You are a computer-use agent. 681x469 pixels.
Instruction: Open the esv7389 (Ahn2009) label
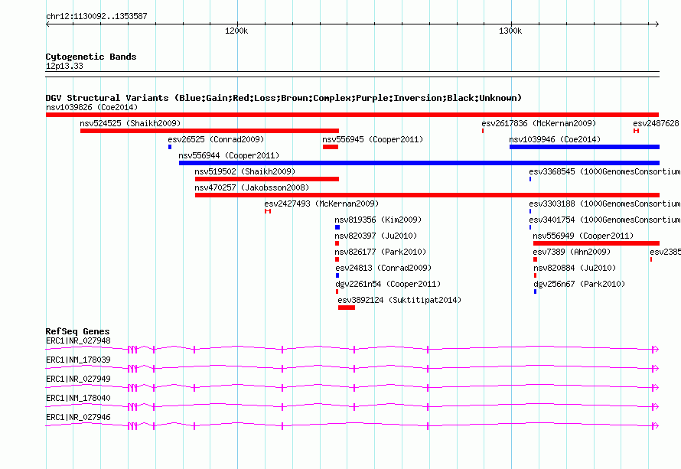pyautogui.click(x=572, y=252)
